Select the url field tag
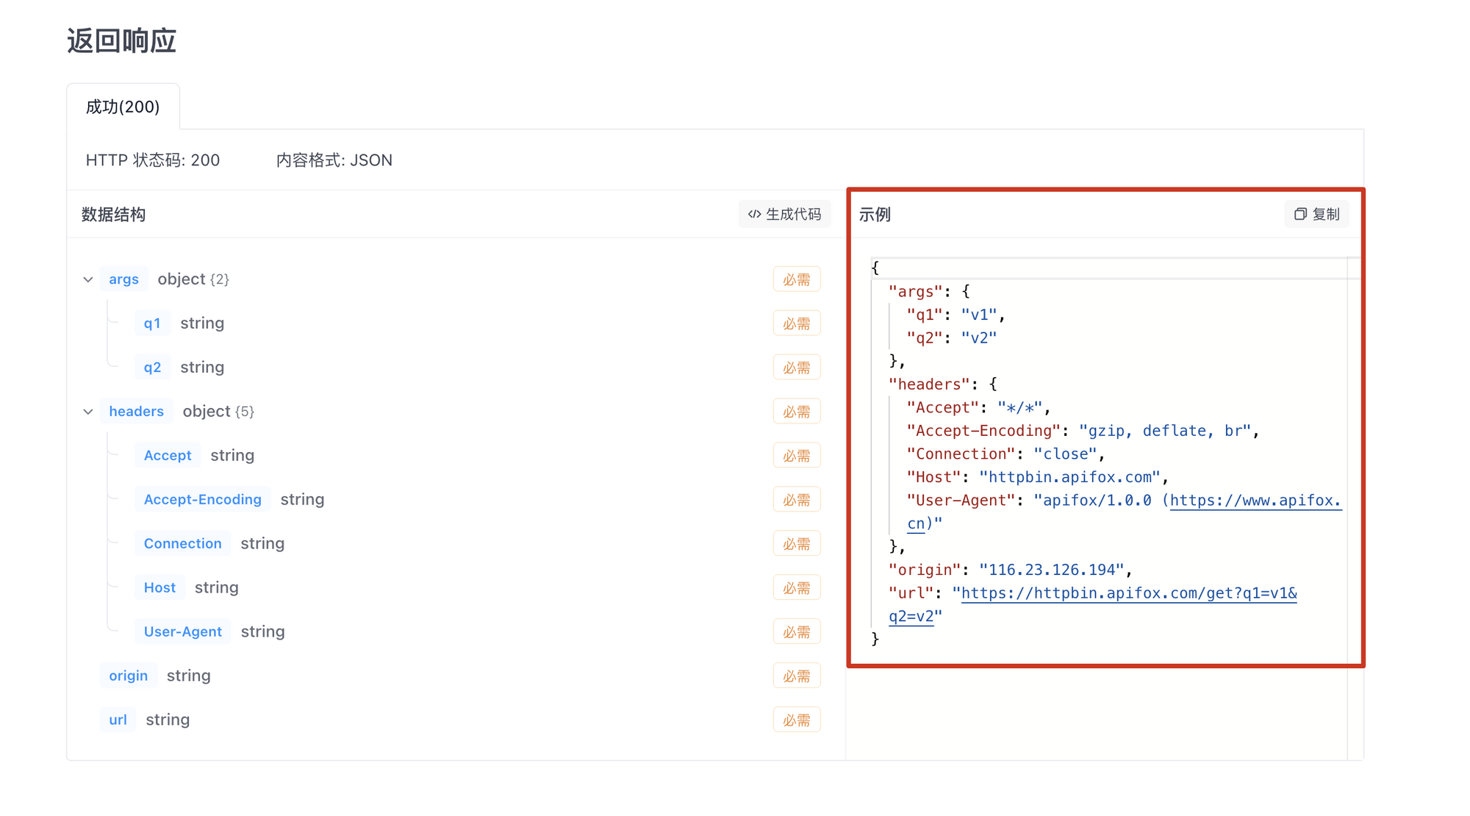This screenshot has width=1470, height=816. point(118,720)
